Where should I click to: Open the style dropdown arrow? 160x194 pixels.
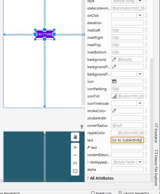pos(140,1)
